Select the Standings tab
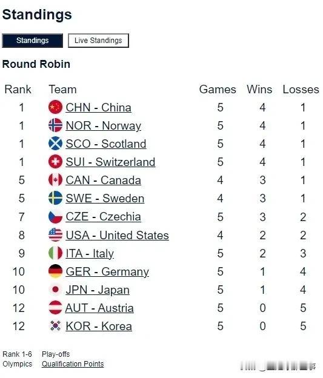The height and width of the screenshot is (378, 323). click(32, 41)
